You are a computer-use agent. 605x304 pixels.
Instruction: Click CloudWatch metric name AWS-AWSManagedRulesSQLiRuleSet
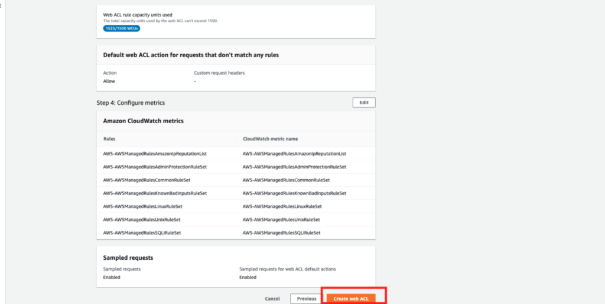[282, 233]
